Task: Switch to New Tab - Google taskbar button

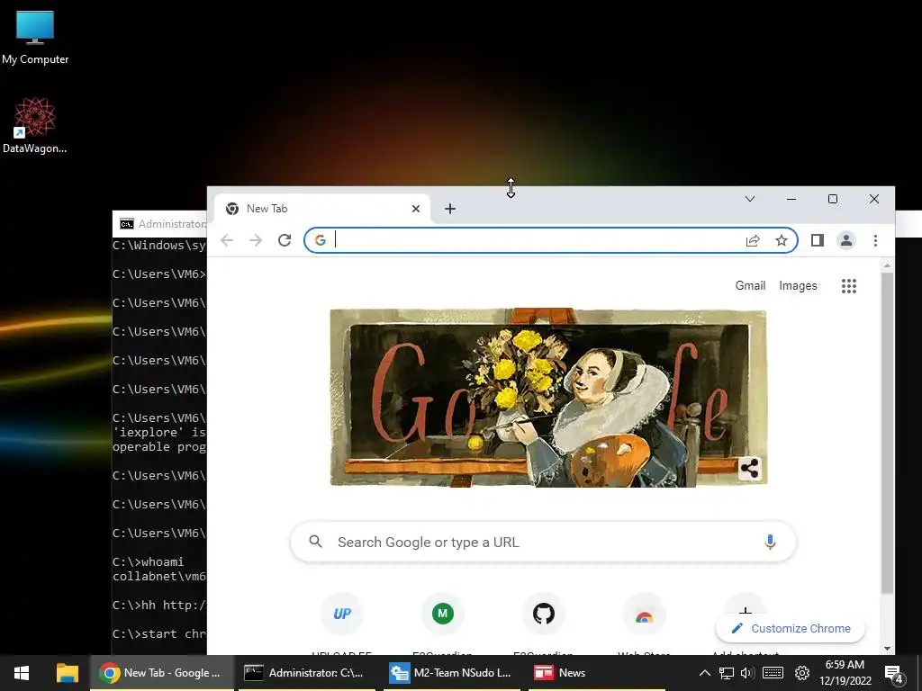Action: 162,673
